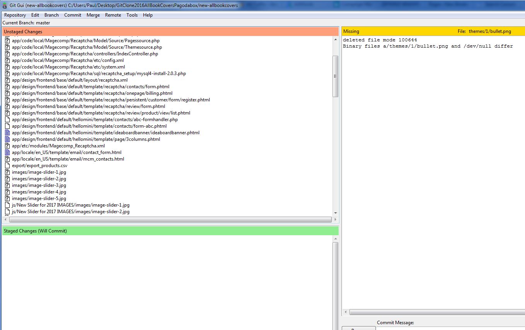Click the icon beside mysql4-install-2.0.3.php
This screenshot has width=525, height=330.
7,74
